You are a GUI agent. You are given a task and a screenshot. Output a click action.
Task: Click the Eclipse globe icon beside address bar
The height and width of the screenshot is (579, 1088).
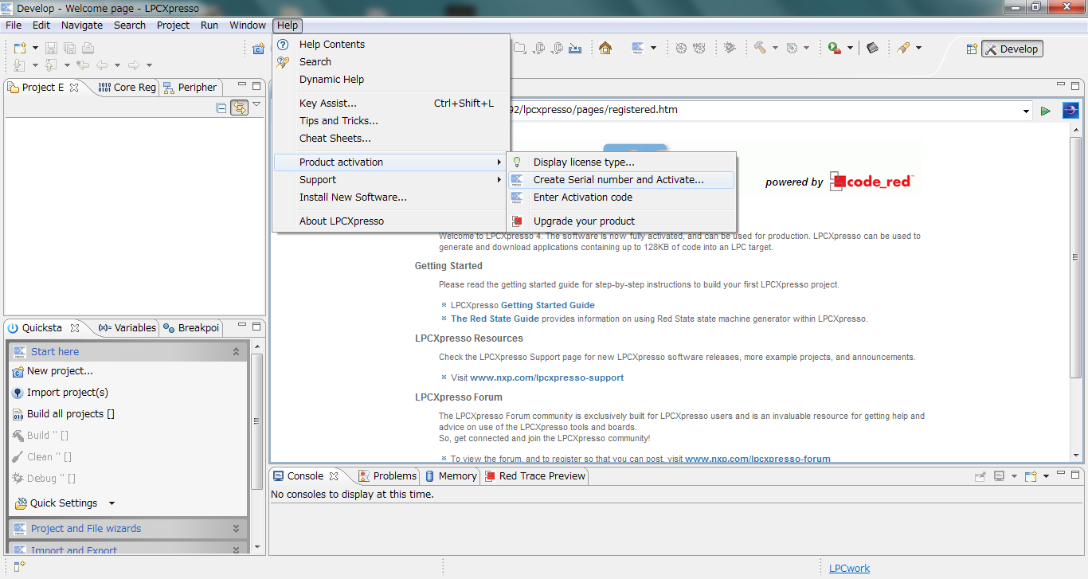pos(1070,110)
